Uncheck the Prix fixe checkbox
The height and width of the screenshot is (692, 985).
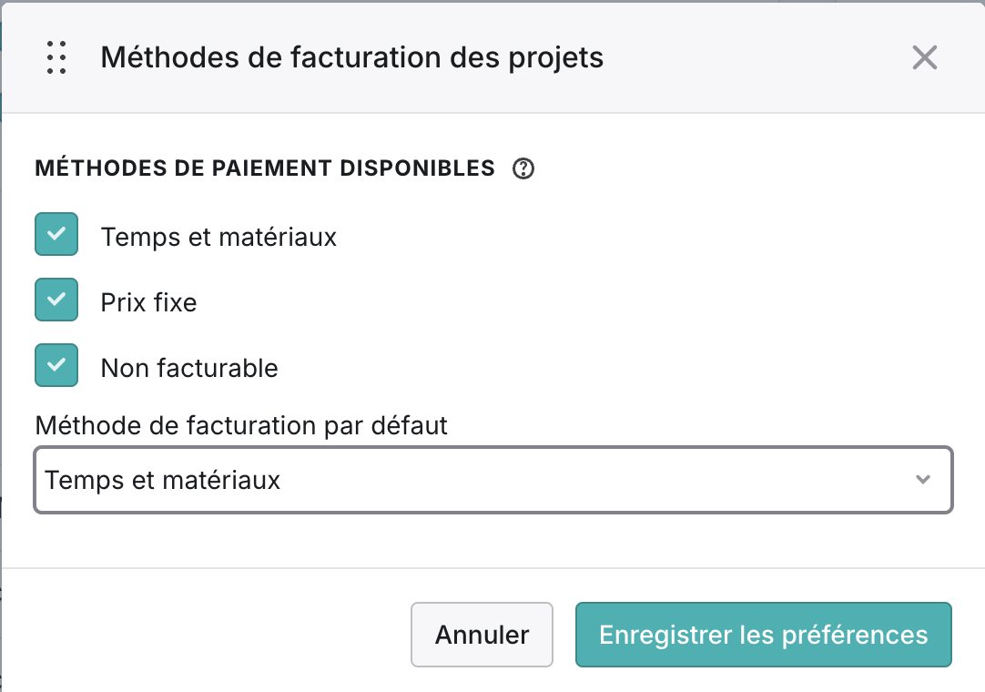coord(56,300)
